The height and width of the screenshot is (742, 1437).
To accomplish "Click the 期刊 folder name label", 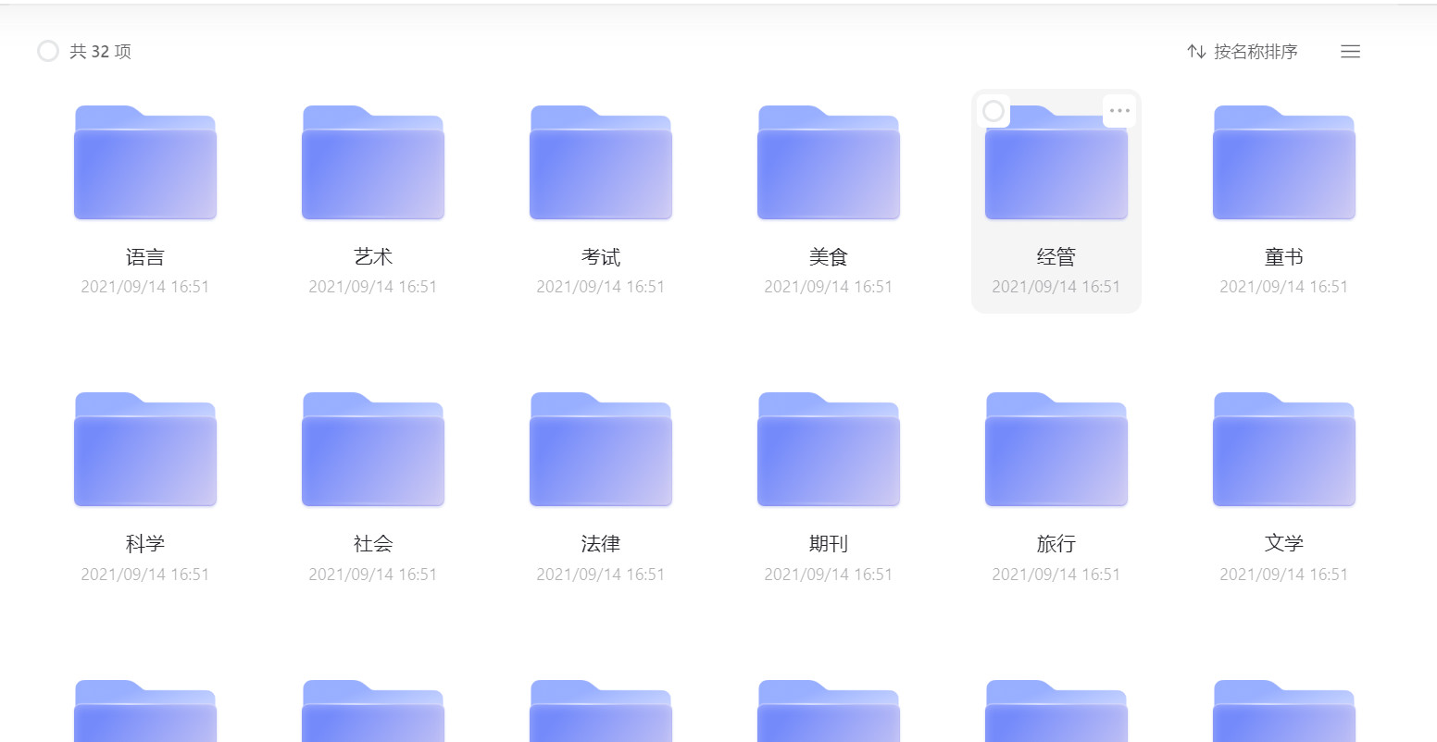I will [x=828, y=544].
